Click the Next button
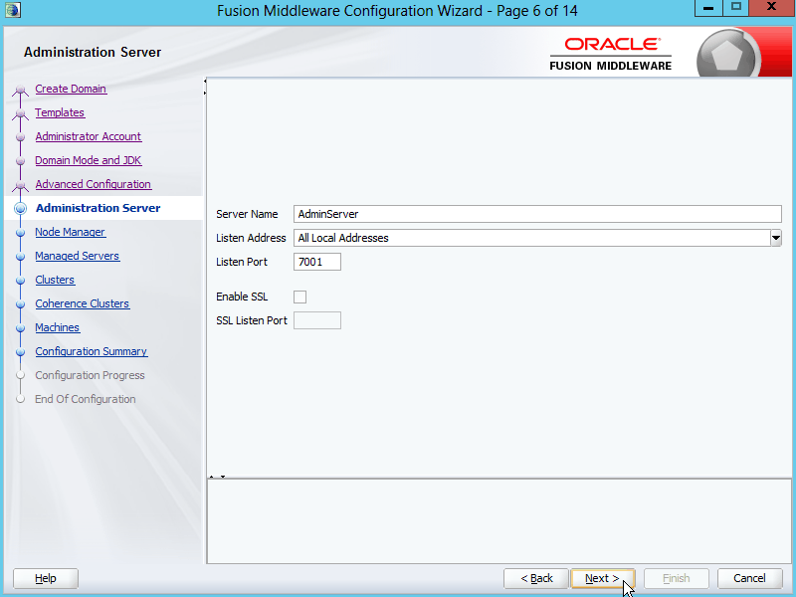The width and height of the screenshot is (796, 597). (602, 578)
